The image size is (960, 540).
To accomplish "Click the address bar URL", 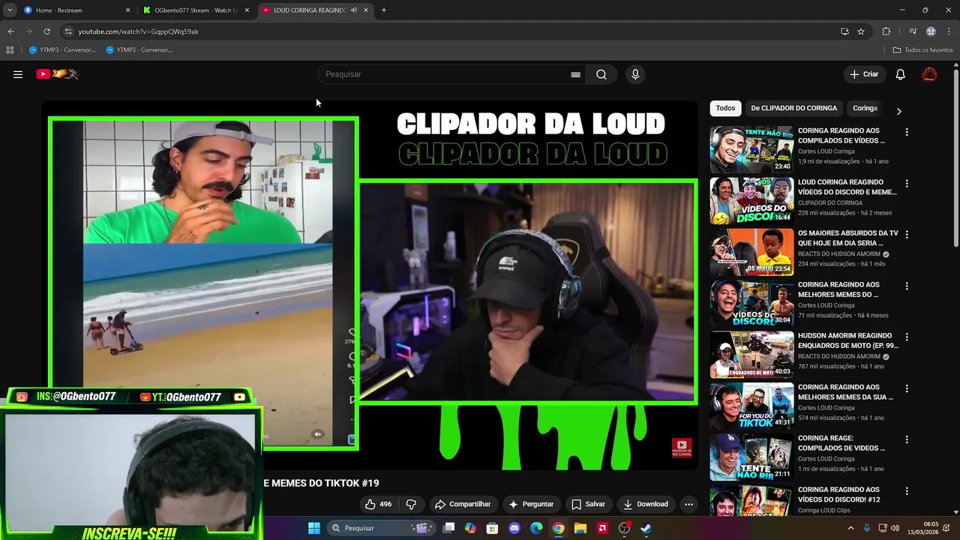I will coord(139,31).
